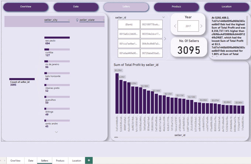
Task: Select the Sellers page tab
Action: coord(45,160)
